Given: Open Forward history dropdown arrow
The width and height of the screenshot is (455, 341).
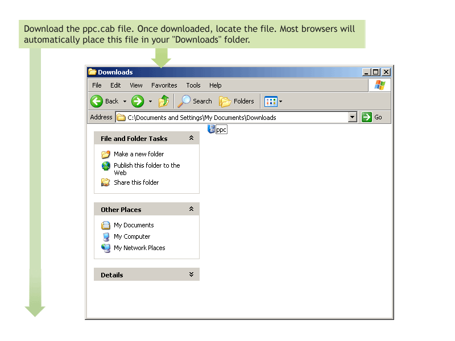Looking at the screenshot, I should (150, 102).
